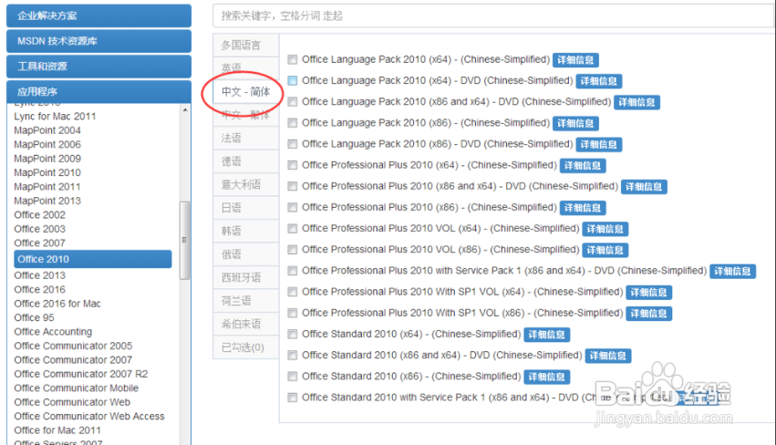Switch to 法语 language tab
This screenshot has width=776, height=445.
click(246, 138)
